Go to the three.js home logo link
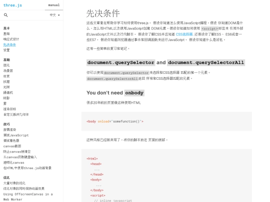Screen dimensions: 270x202 pos(12,5)
